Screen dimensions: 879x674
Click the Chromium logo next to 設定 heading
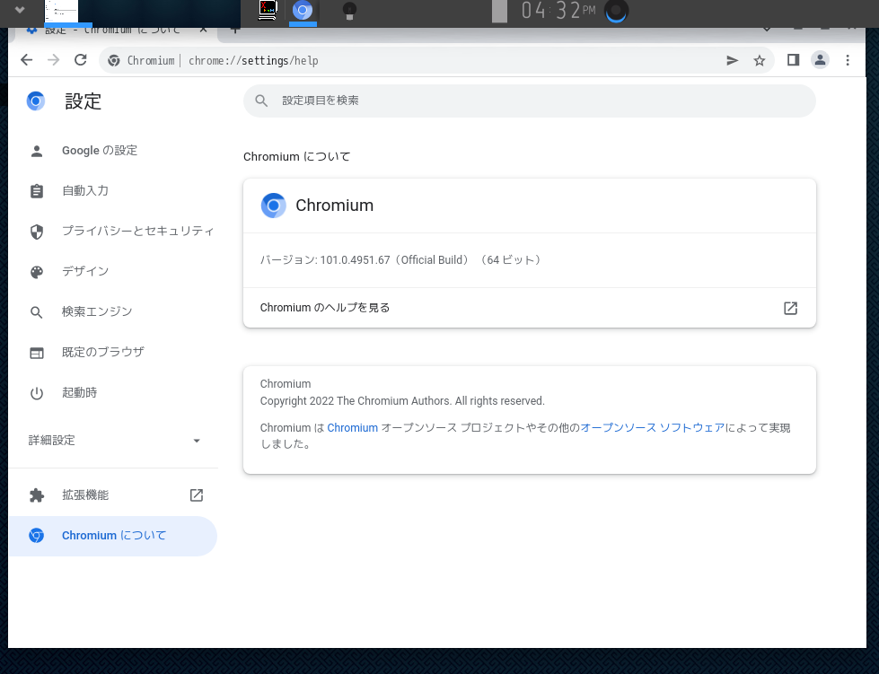pyautogui.click(x=36, y=101)
